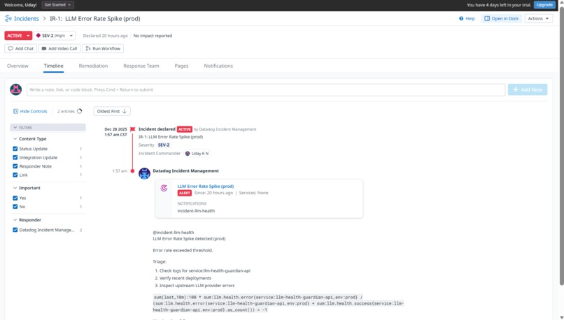Uncheck the Status Update filter
This screenshot has width=564, height=320.
click(15, 149)
